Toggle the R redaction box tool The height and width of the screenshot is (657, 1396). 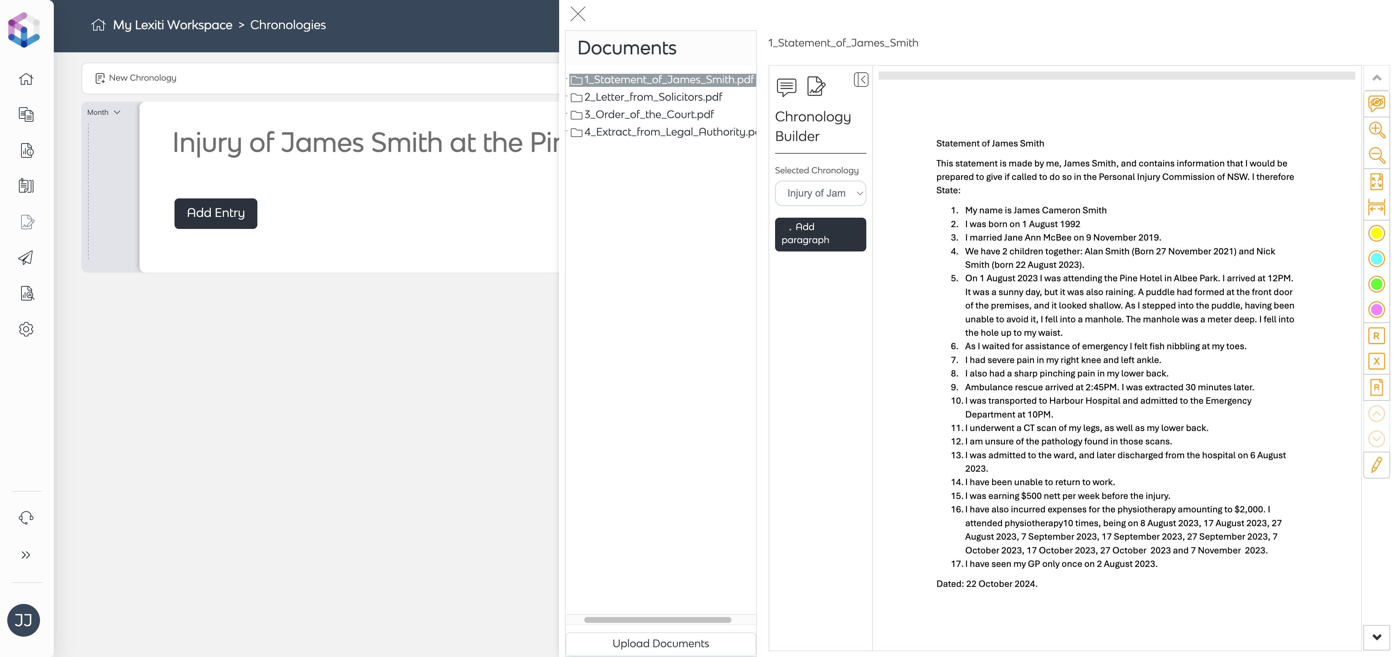click(1376, 336)
